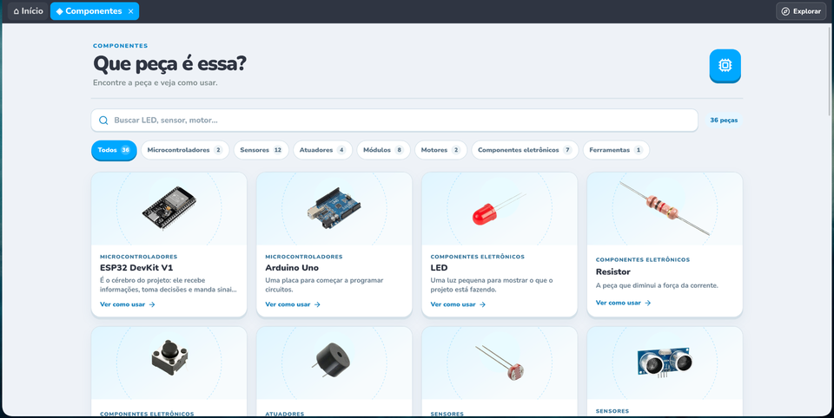The width and height of the screenshot is (834, 418).
Task: Click the ESP32 DevKit V1 title
Action: [136, 268]
